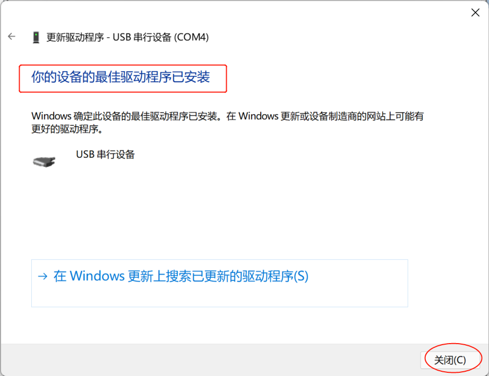The height and width of the screenshot is (376, 489).
Task: Click the heading 你的设备的最佳驱动程序已安装
Action: click(x=121, y=77)
